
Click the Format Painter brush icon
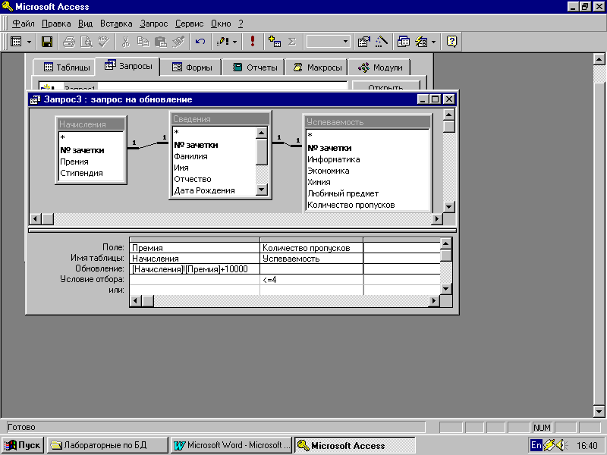pos(178,42)
